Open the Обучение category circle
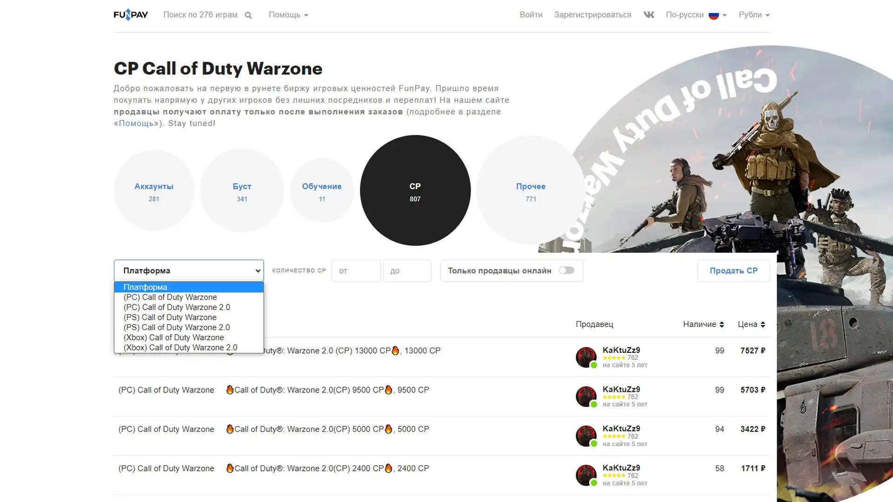The height and width of the screenshot is (502, 893). click(x=322, y=190)
